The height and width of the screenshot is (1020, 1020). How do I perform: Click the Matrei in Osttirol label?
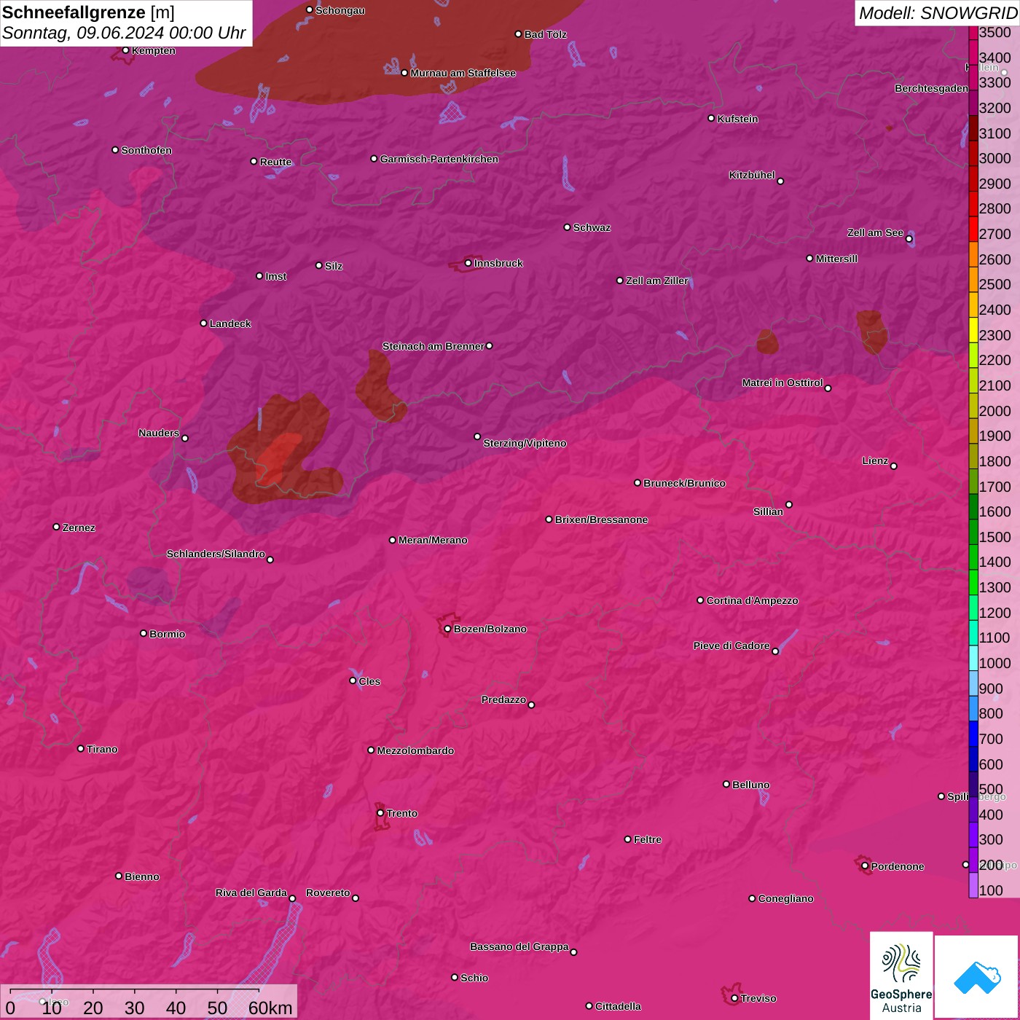pyautogui.click(x=782, y=382)
